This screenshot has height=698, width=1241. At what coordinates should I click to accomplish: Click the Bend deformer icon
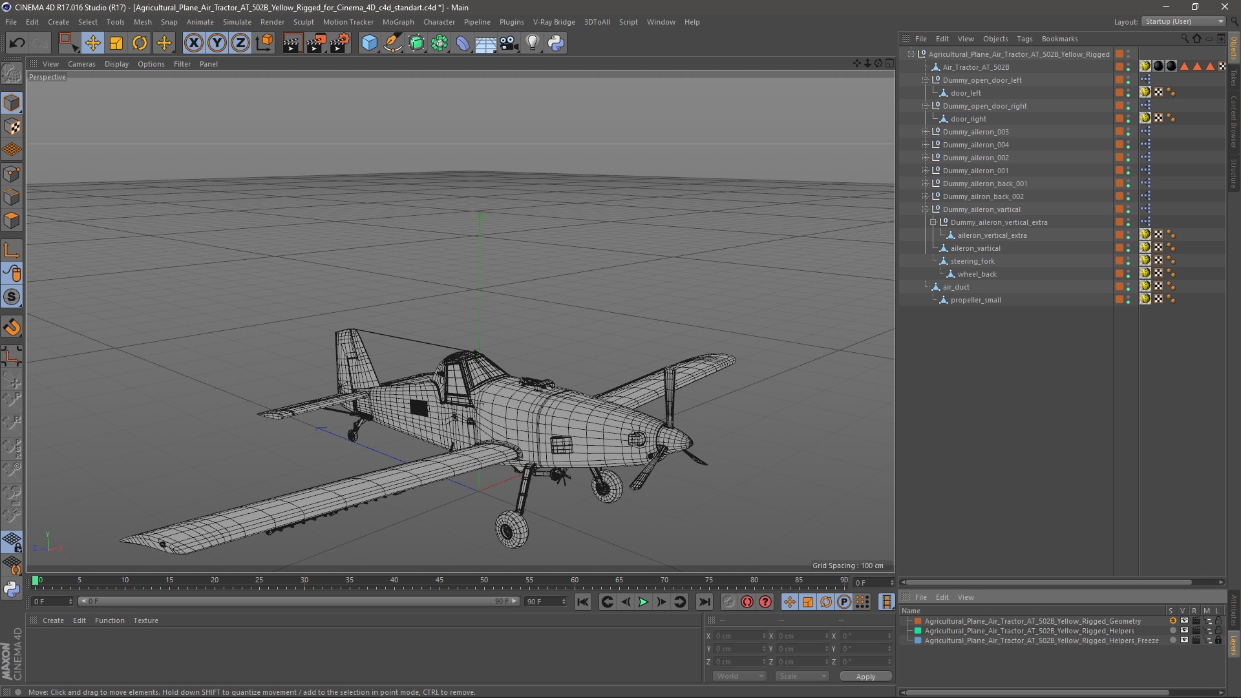(x=463, y=43)
